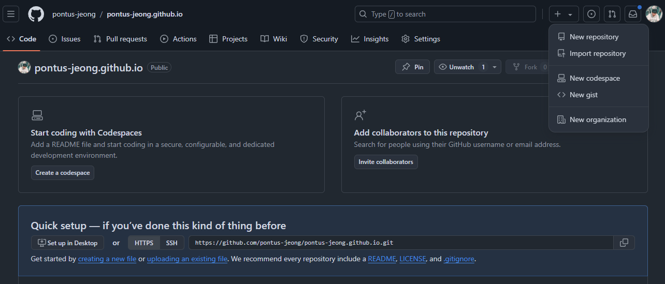Open the LICENSE link
The width and height of the screenshot is (665, 284).
[x=412, y=259]
